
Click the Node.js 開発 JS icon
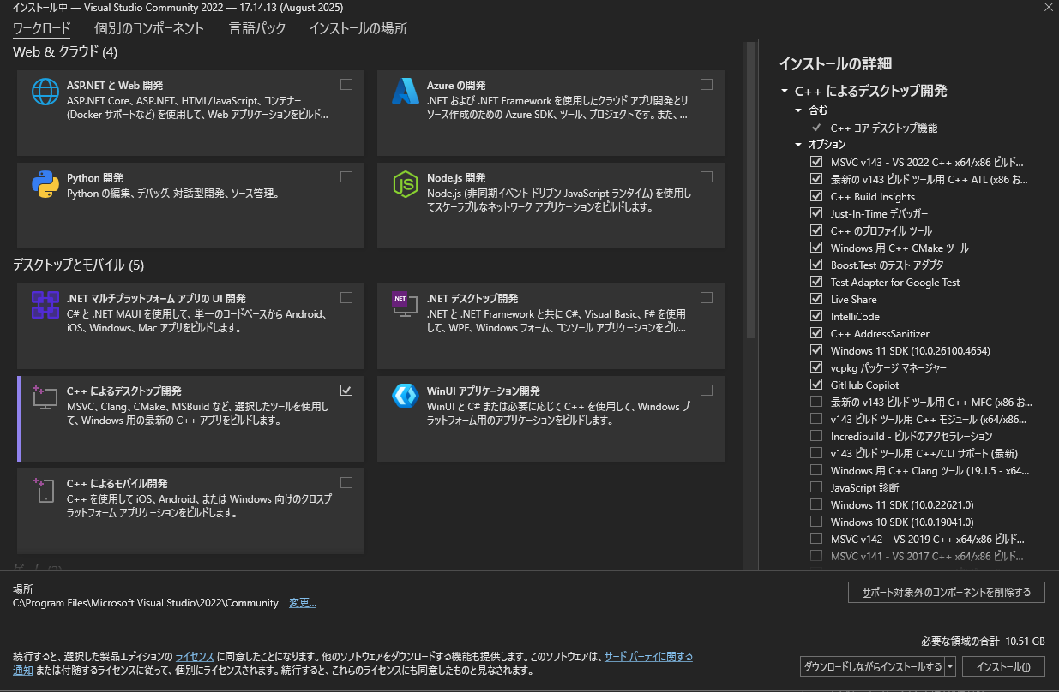pyautogui.click(x=405, y=184)
